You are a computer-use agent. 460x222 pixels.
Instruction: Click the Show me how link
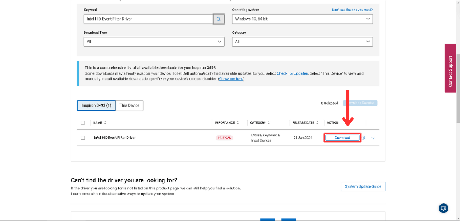231,79
